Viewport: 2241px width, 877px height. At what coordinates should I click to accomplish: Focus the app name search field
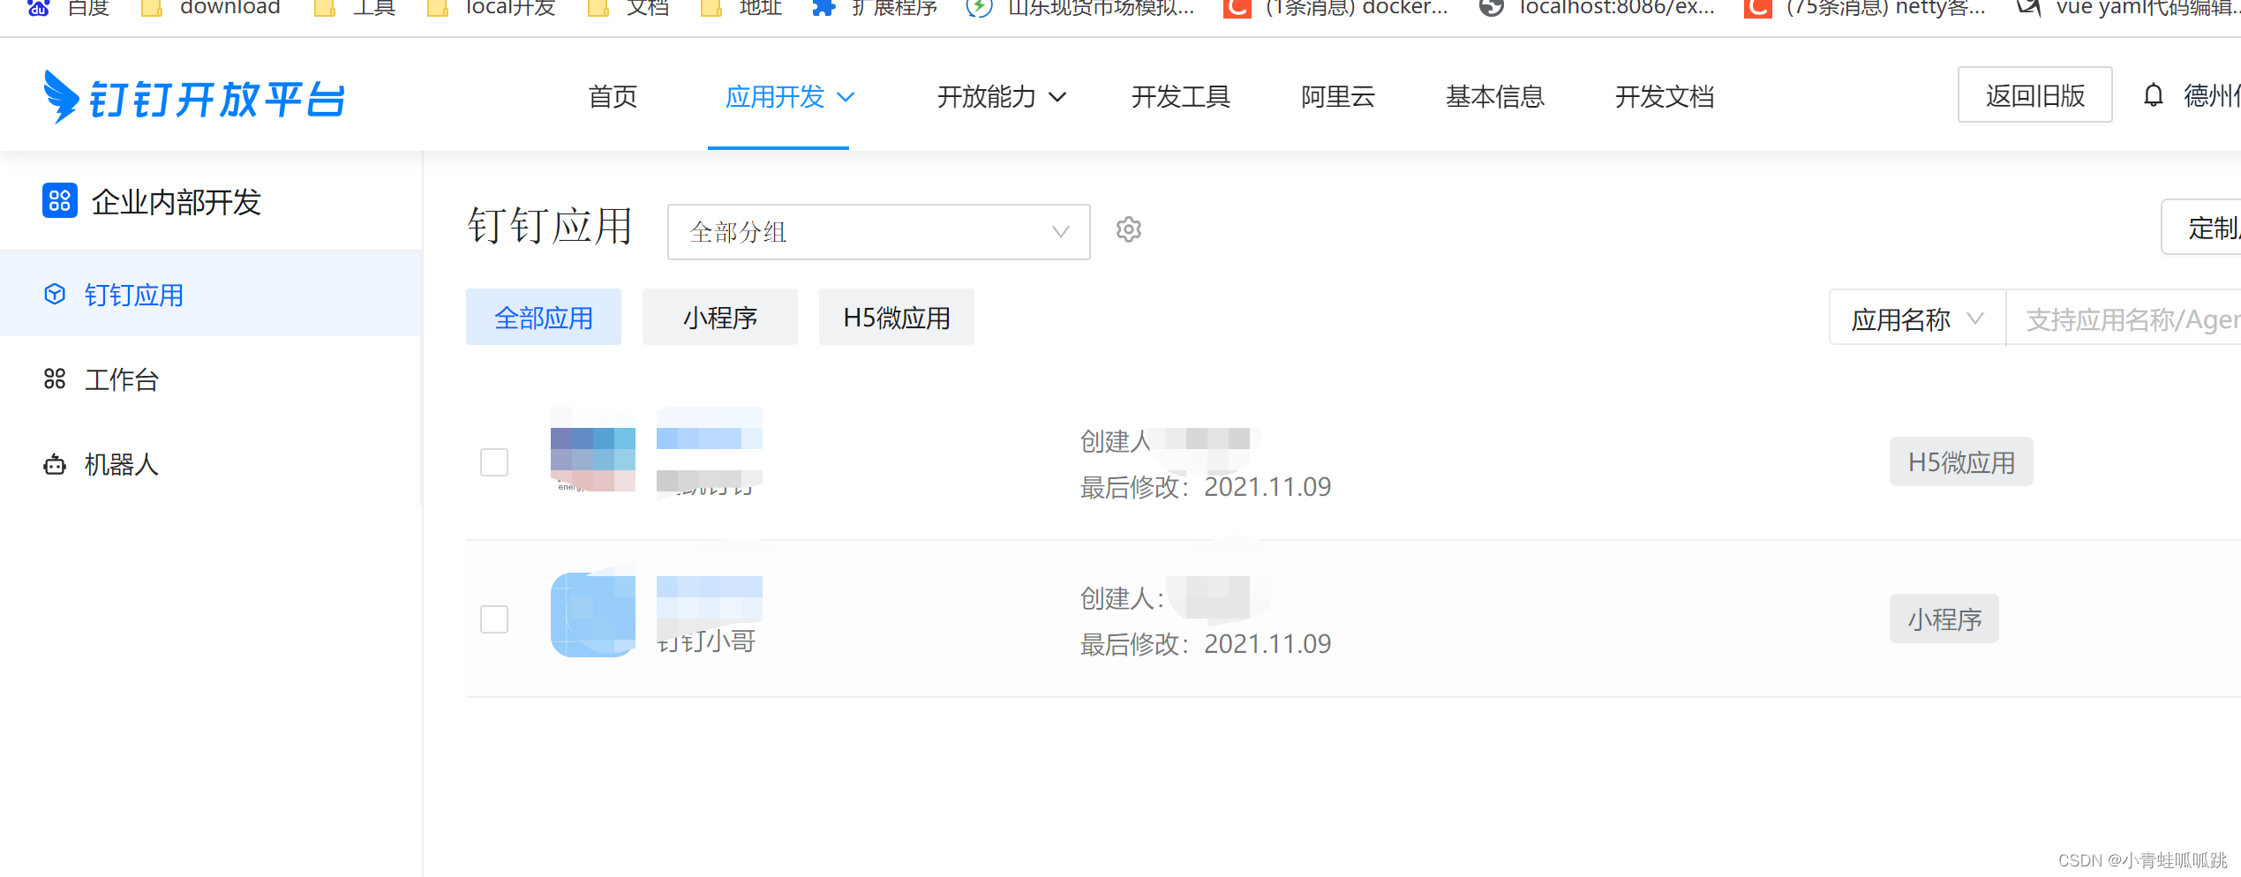point(2124,319)
